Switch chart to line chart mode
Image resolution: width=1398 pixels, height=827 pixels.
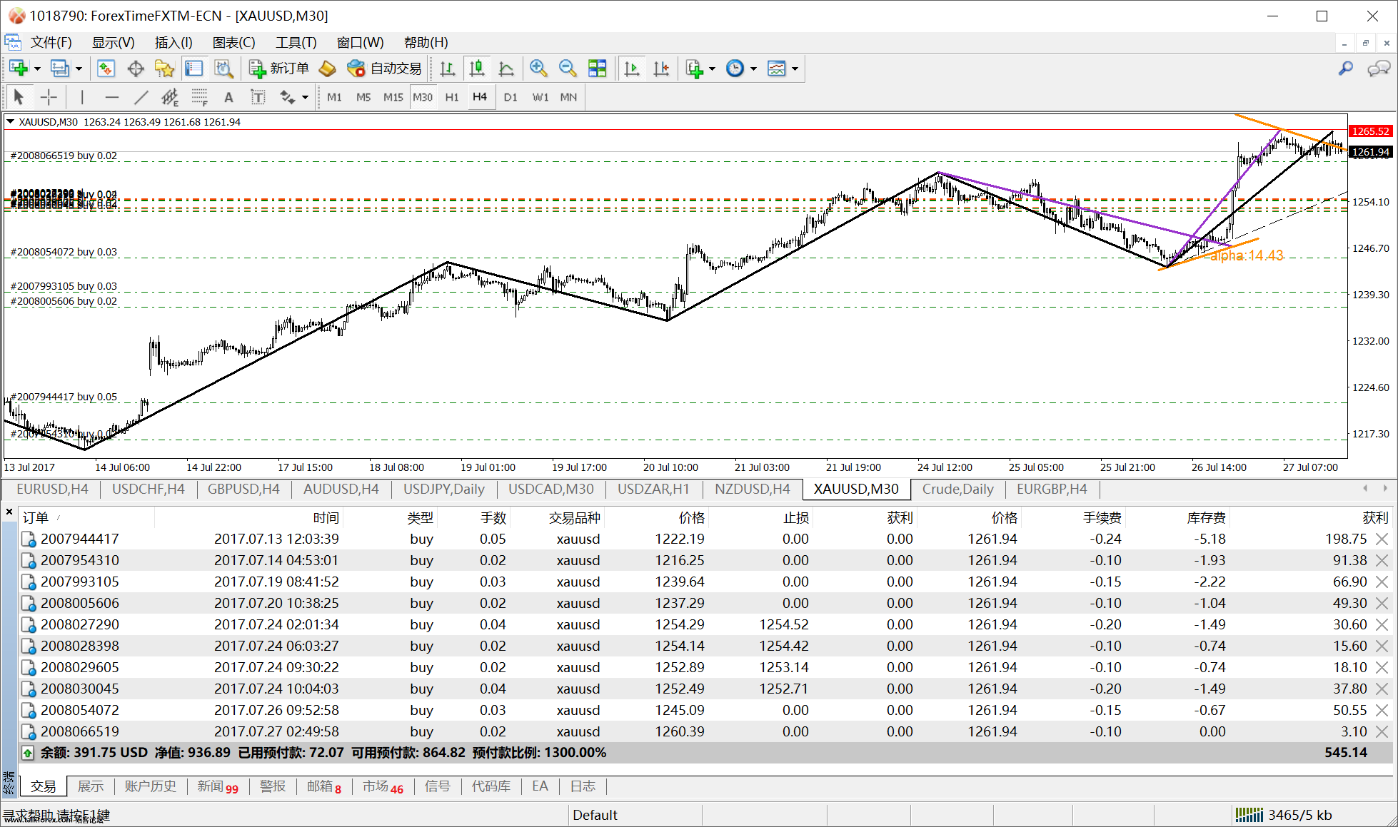point(506,69)
